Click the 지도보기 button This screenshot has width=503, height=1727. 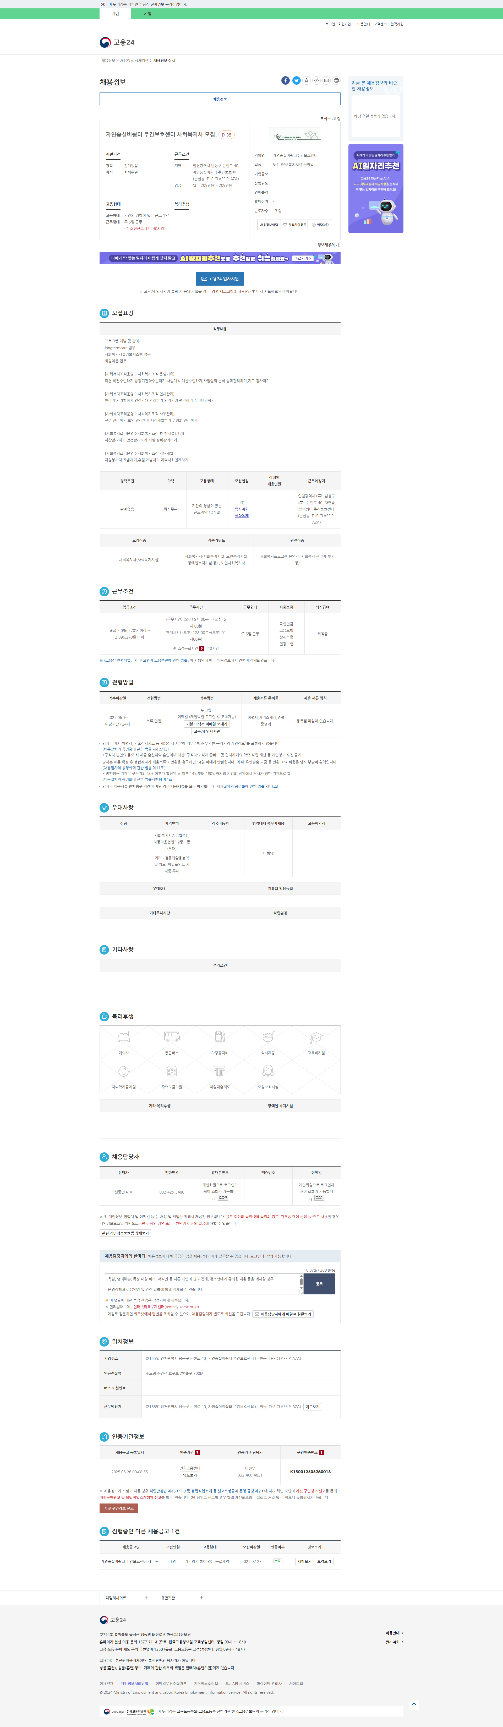pos(313,1407)
